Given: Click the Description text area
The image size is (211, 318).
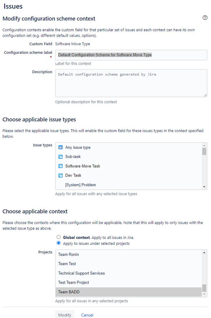Looking at the screenshot, I should coord(131,83).
